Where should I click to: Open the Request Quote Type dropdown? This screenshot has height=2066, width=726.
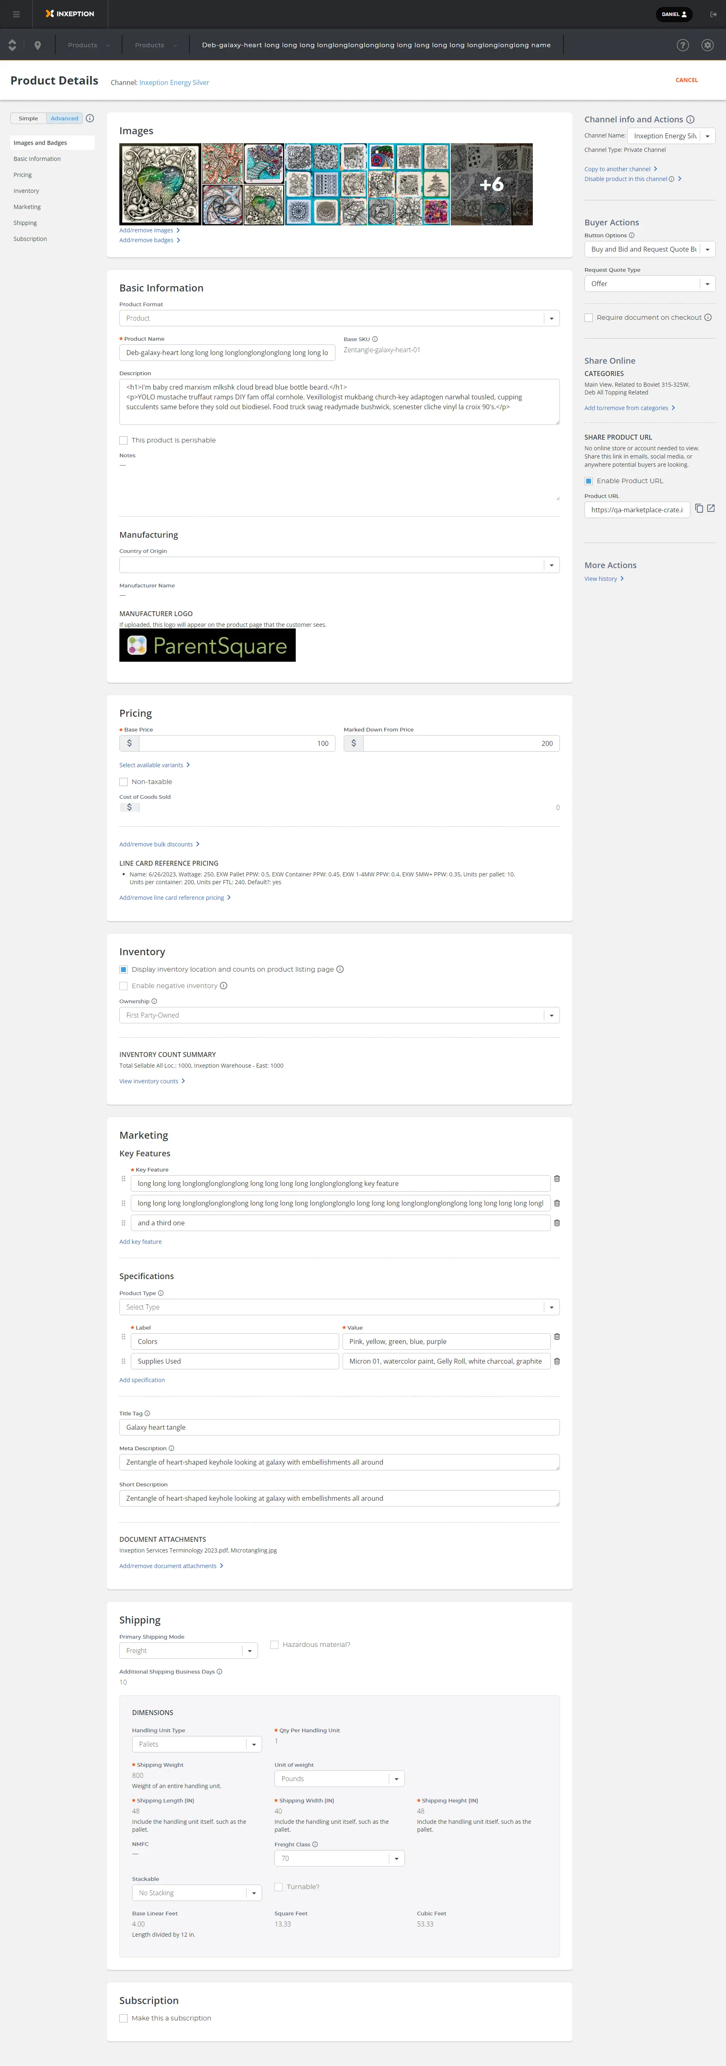(649, 284)
